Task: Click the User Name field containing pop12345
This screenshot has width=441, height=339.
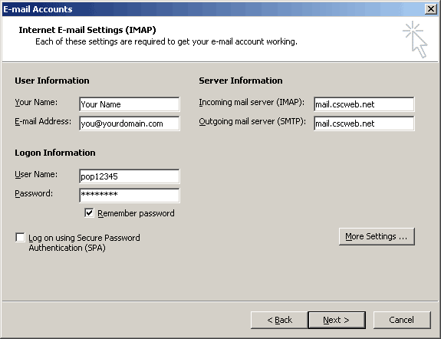Action: 130,176
